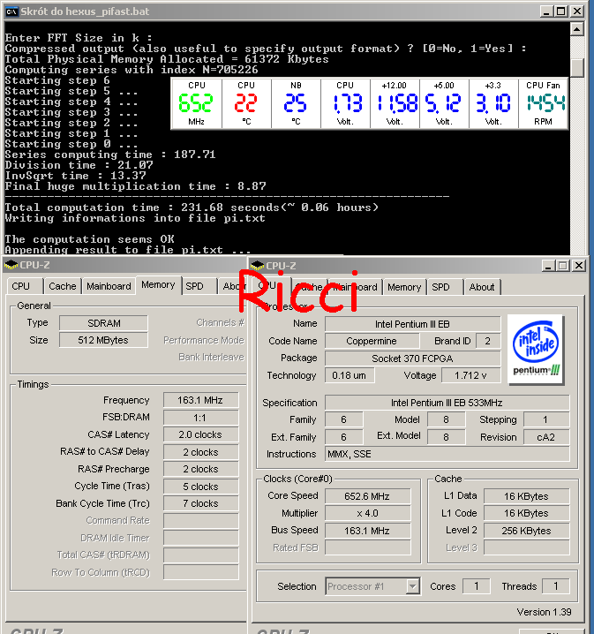The image size is (594, 634).
Task: Click the Intel Inside Pentium III logo
Action: click(536, 350)
